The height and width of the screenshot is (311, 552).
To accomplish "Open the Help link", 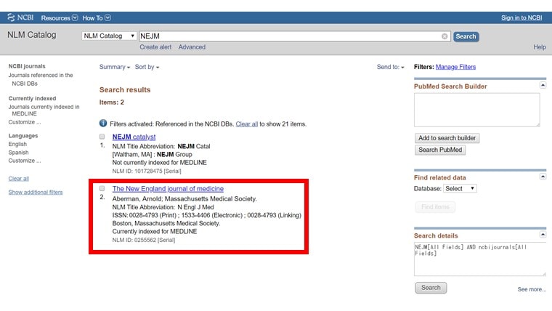I will (540, 47).
